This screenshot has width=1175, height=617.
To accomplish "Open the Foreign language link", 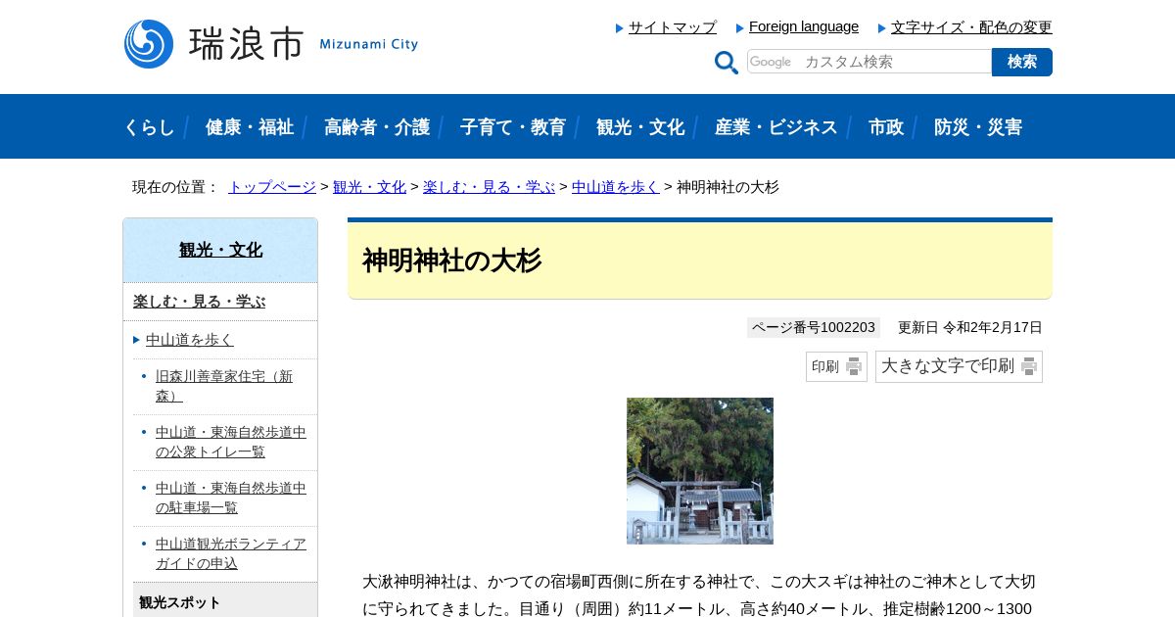I will coord(804,26).
